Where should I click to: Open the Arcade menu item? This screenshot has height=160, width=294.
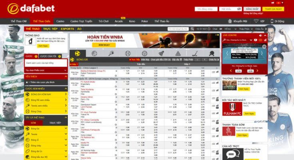(119, 21)
